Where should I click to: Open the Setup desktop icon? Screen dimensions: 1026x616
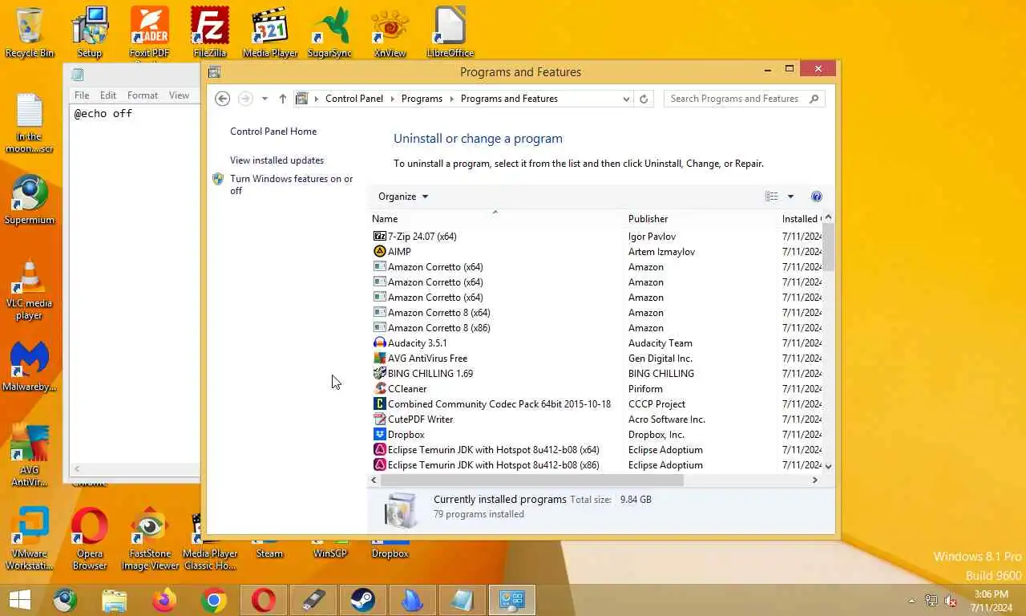point(90,32)
